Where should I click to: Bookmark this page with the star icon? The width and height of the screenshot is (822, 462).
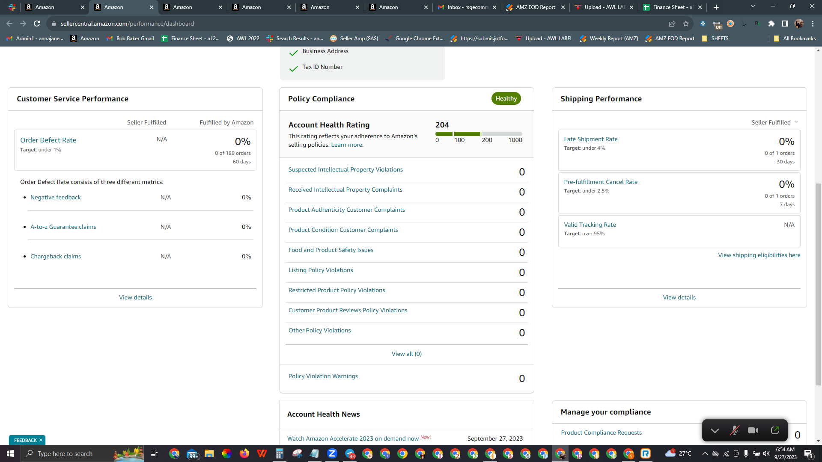(x=686, y=24)
